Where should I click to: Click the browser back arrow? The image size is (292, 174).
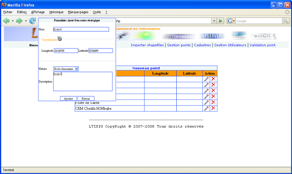tap(6, 21)
